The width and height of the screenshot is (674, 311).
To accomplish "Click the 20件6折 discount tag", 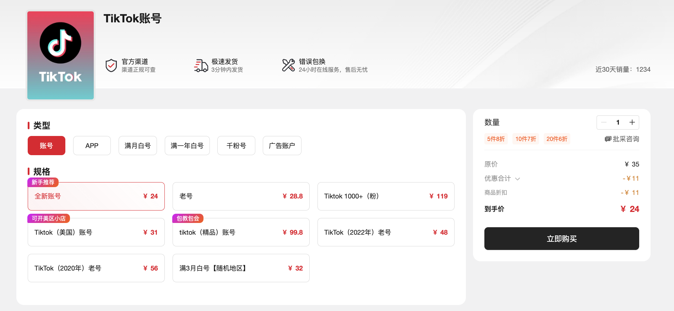I will pos(556,139).
